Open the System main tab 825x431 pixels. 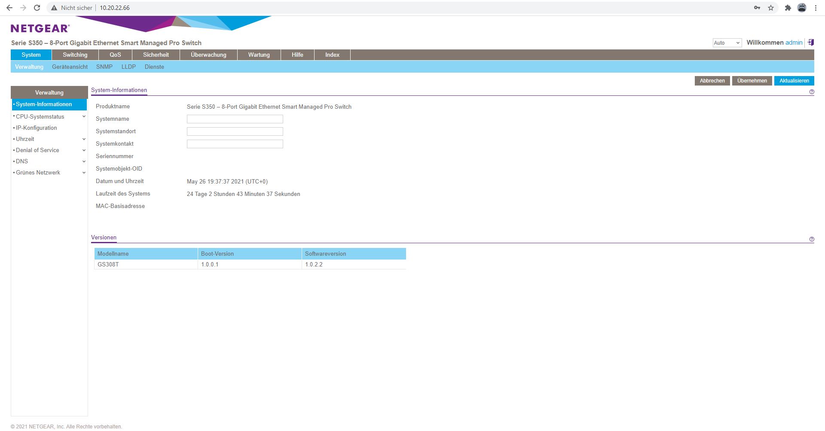point(31,55)
